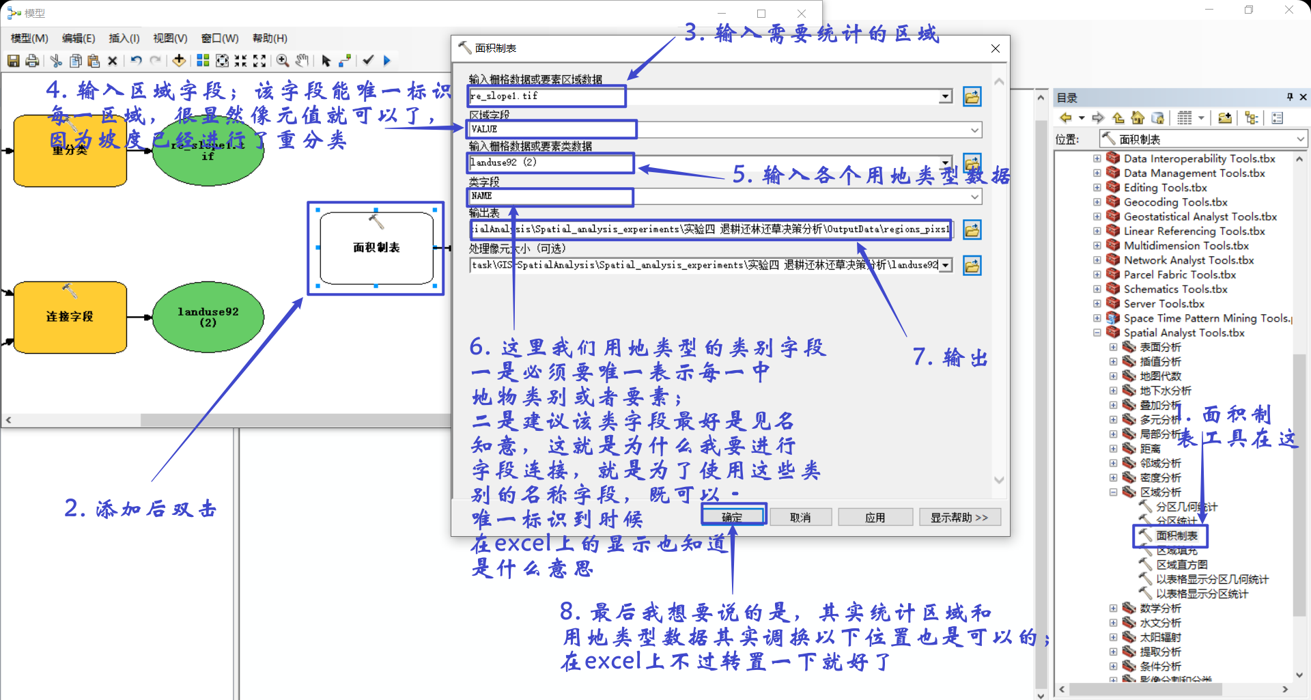Click the Default Geodatabase icon in Catalog
The image size is (1311, 700).
coord(1157,118)
